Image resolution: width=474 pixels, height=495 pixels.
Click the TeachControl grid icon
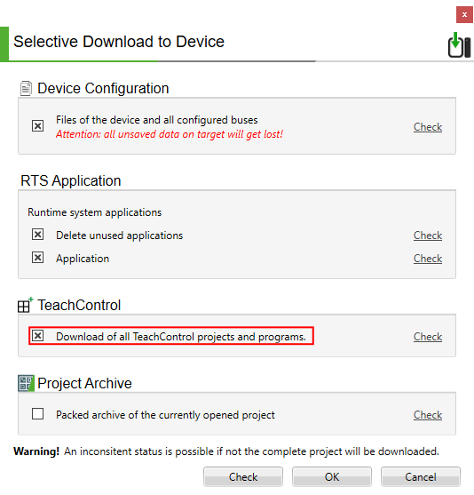(25, 305)
